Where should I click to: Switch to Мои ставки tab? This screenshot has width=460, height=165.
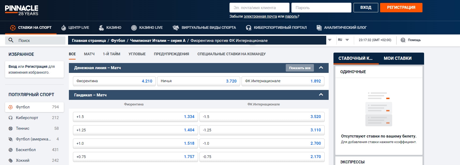pos(398,58)
